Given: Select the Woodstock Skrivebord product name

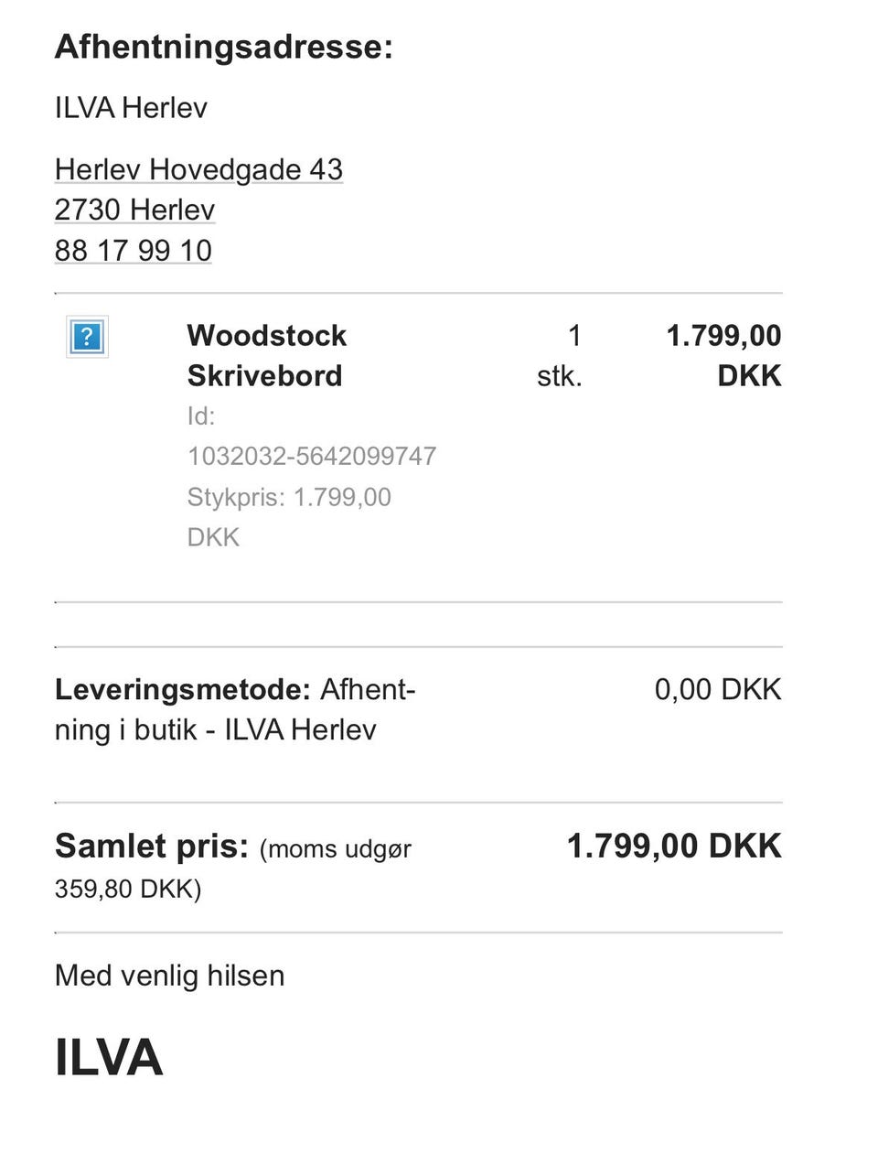Looking at the screenshot, I should [266, 355].
